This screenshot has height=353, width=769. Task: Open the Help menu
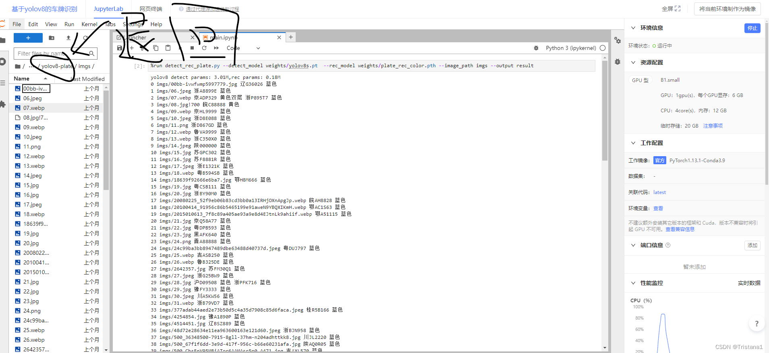coord(156,24)
